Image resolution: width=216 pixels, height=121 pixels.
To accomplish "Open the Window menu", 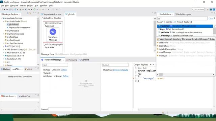I will 44,6.
